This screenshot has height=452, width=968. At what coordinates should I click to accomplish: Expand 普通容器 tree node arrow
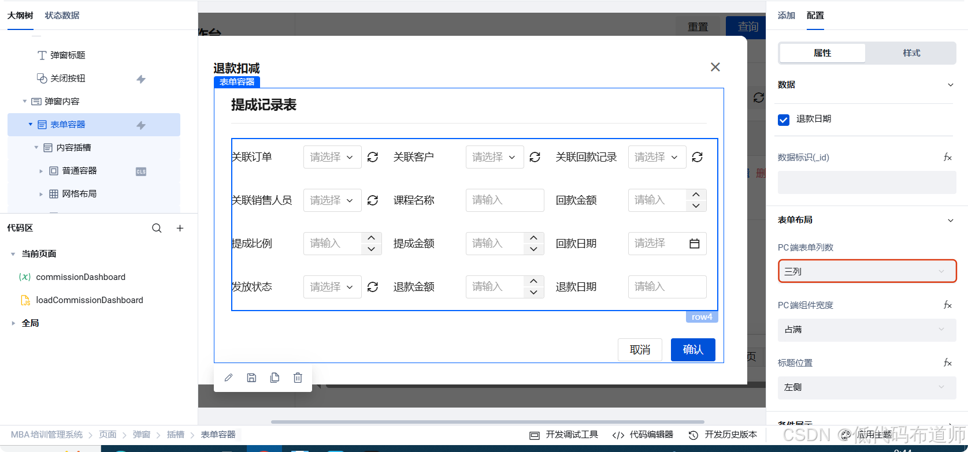41,171
